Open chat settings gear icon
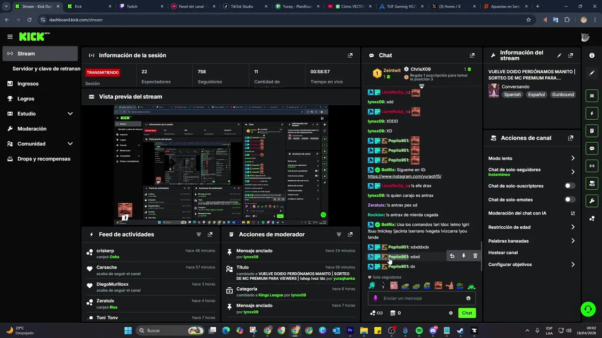This screenshot has height=338, width=602. tap(451, 313)
